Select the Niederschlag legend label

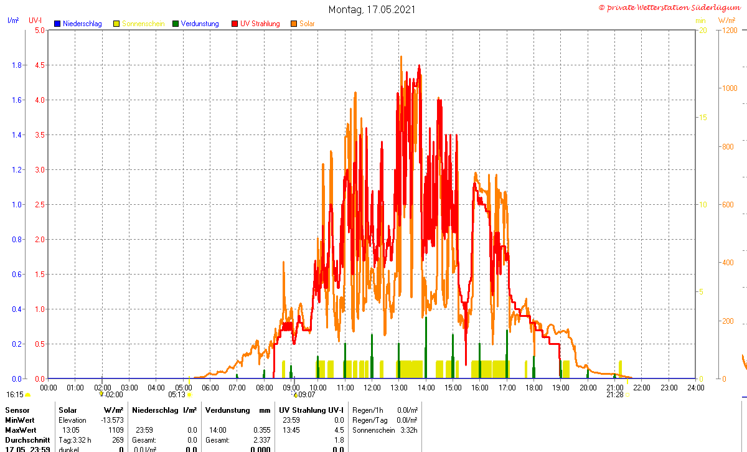[82, 24]
